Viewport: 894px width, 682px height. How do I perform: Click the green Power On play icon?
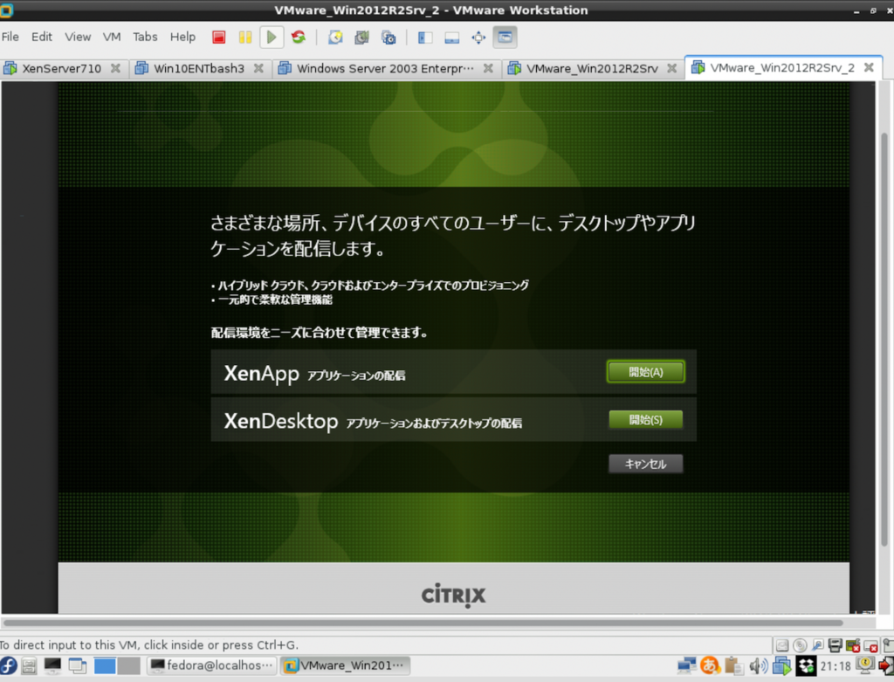(272, 38)
